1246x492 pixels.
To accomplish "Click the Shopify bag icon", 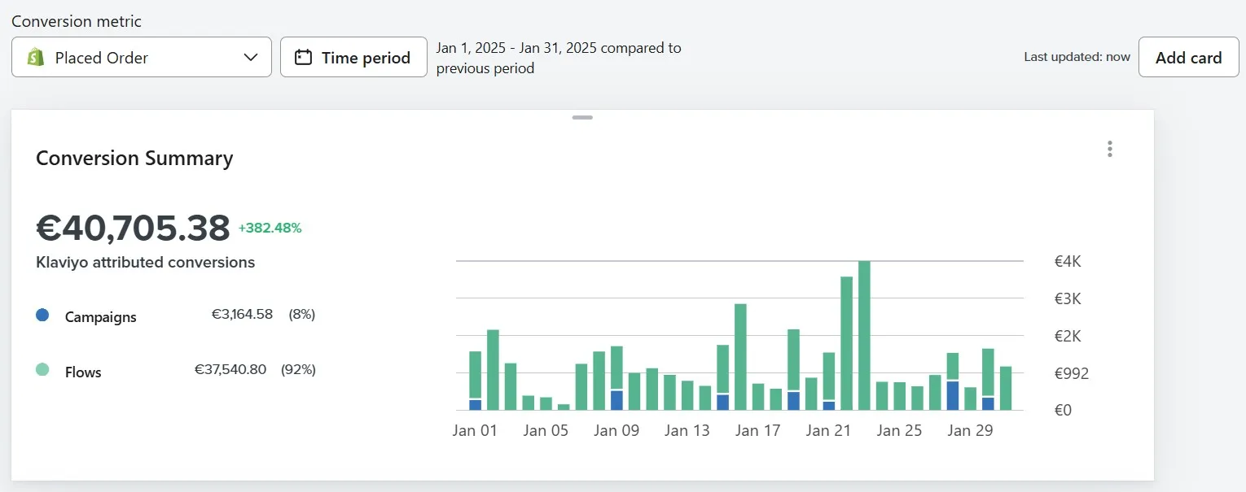I will (x=36, y=58).
